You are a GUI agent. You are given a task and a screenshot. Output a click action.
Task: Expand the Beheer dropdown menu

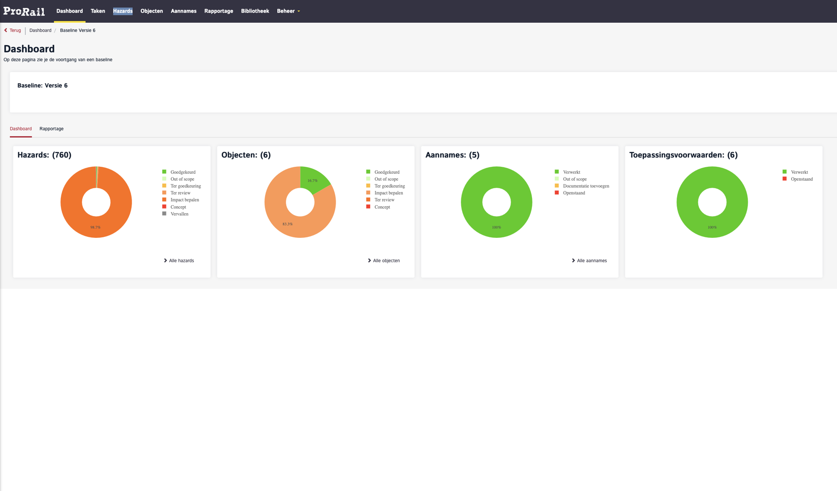(x=288, y=11)
